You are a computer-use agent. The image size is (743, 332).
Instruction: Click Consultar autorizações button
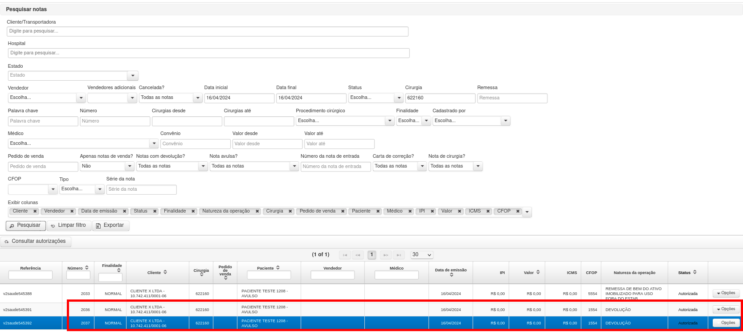tap(36, 242)
